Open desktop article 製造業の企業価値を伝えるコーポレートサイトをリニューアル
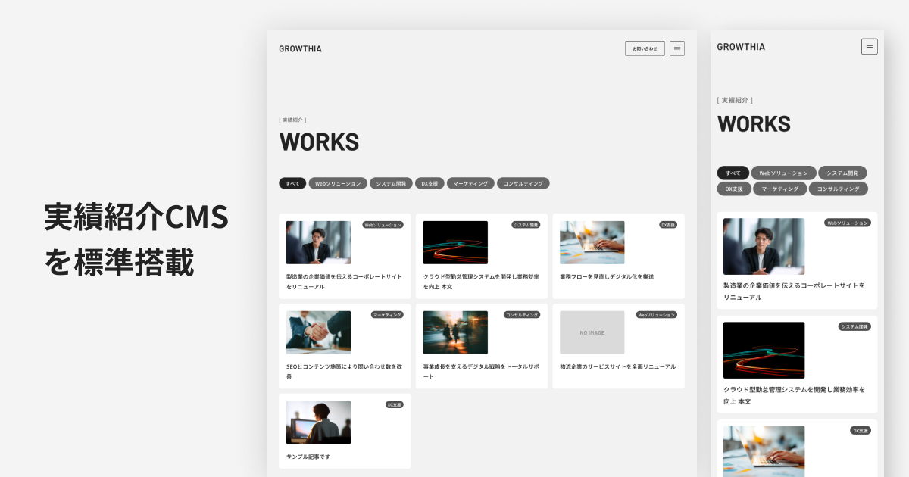 pyautogui.click(x=345, y=282)
